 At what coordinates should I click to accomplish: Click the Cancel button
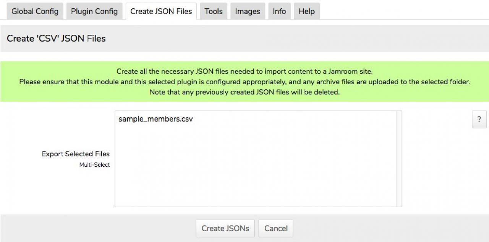[x=275, y=228]
